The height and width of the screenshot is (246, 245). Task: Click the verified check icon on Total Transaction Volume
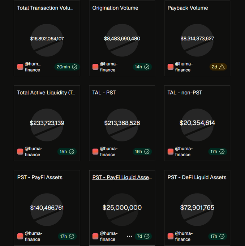coord(74,67)
